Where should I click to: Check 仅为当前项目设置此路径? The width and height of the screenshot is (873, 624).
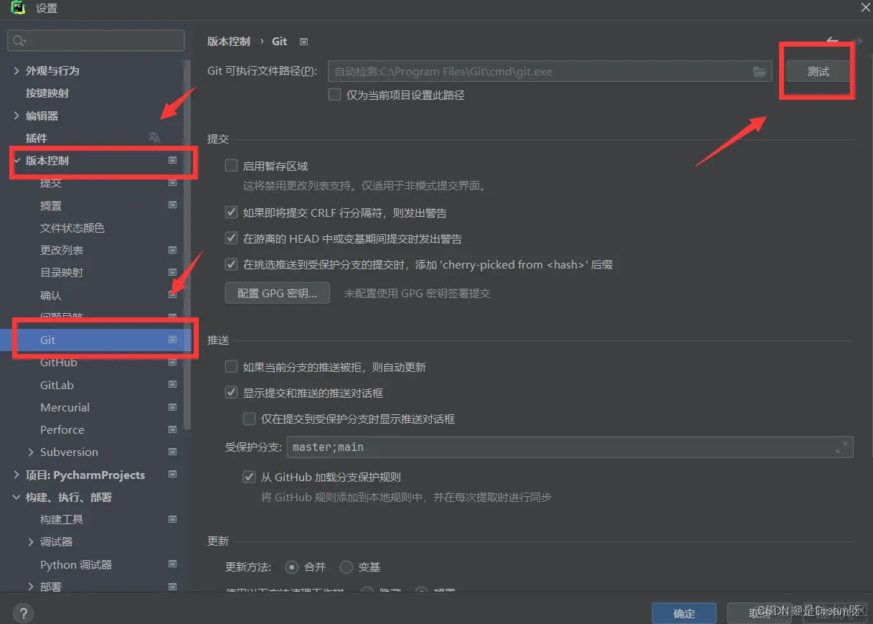pos(334,95)
